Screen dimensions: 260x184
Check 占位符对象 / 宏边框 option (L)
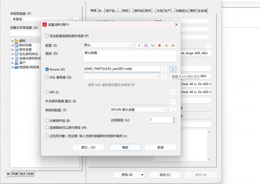click(47, 136)
